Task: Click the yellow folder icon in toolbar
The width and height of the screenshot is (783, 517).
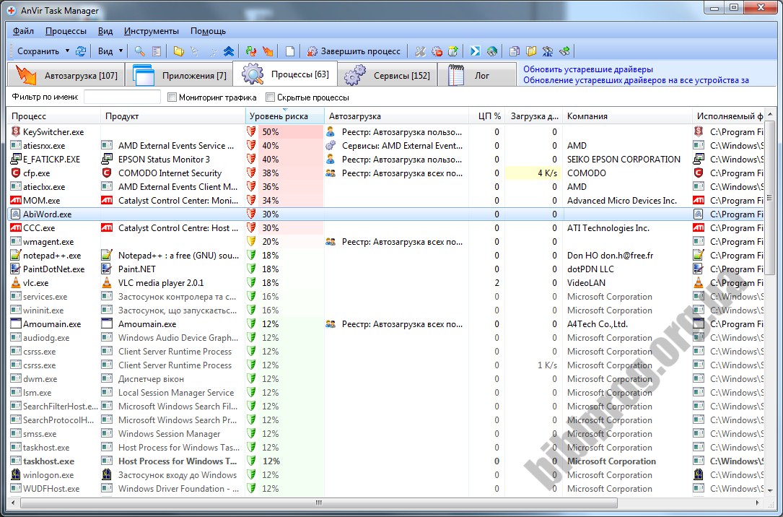Action: click(178, 51)
